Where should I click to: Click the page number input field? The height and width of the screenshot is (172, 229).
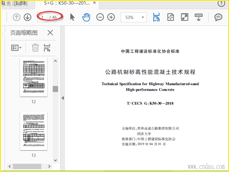42,17
